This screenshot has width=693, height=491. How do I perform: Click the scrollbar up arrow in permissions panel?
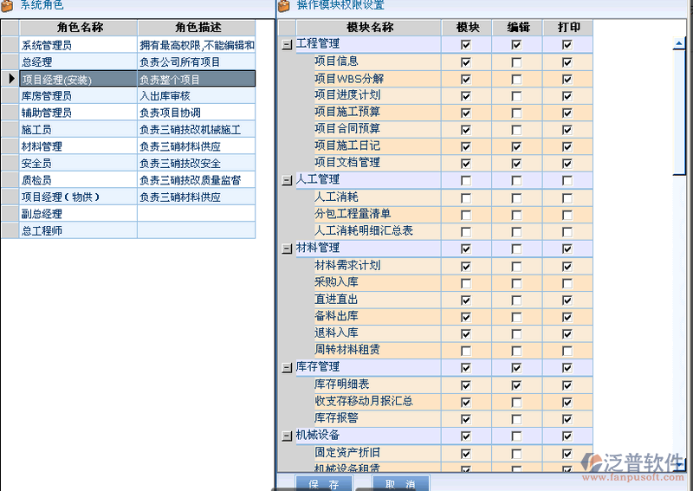tap(679, 44)
